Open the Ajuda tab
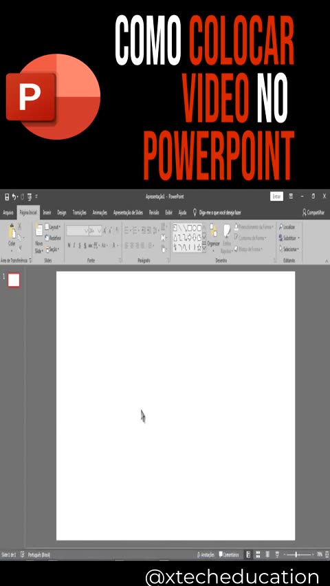Image resolution: width=330 pixels, height=586 pixels. click(x=182, y=213)
